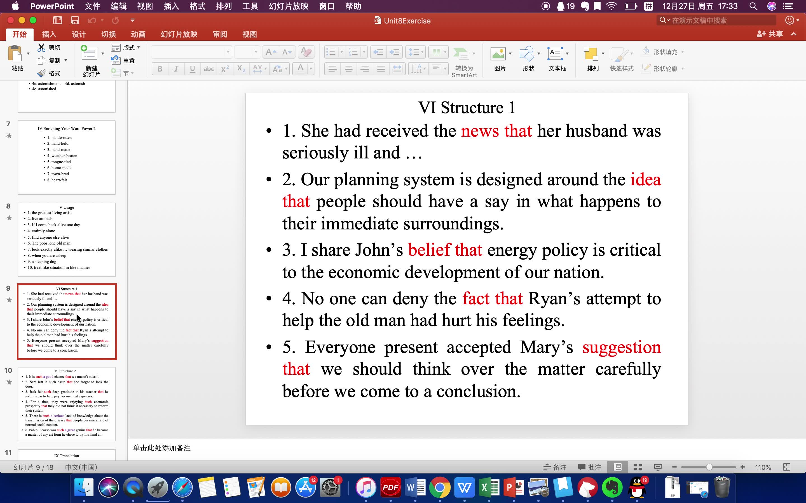Viewport: 806px width, 503px height.
Task: Click the zoom slider handle
Action: [709, 467]
